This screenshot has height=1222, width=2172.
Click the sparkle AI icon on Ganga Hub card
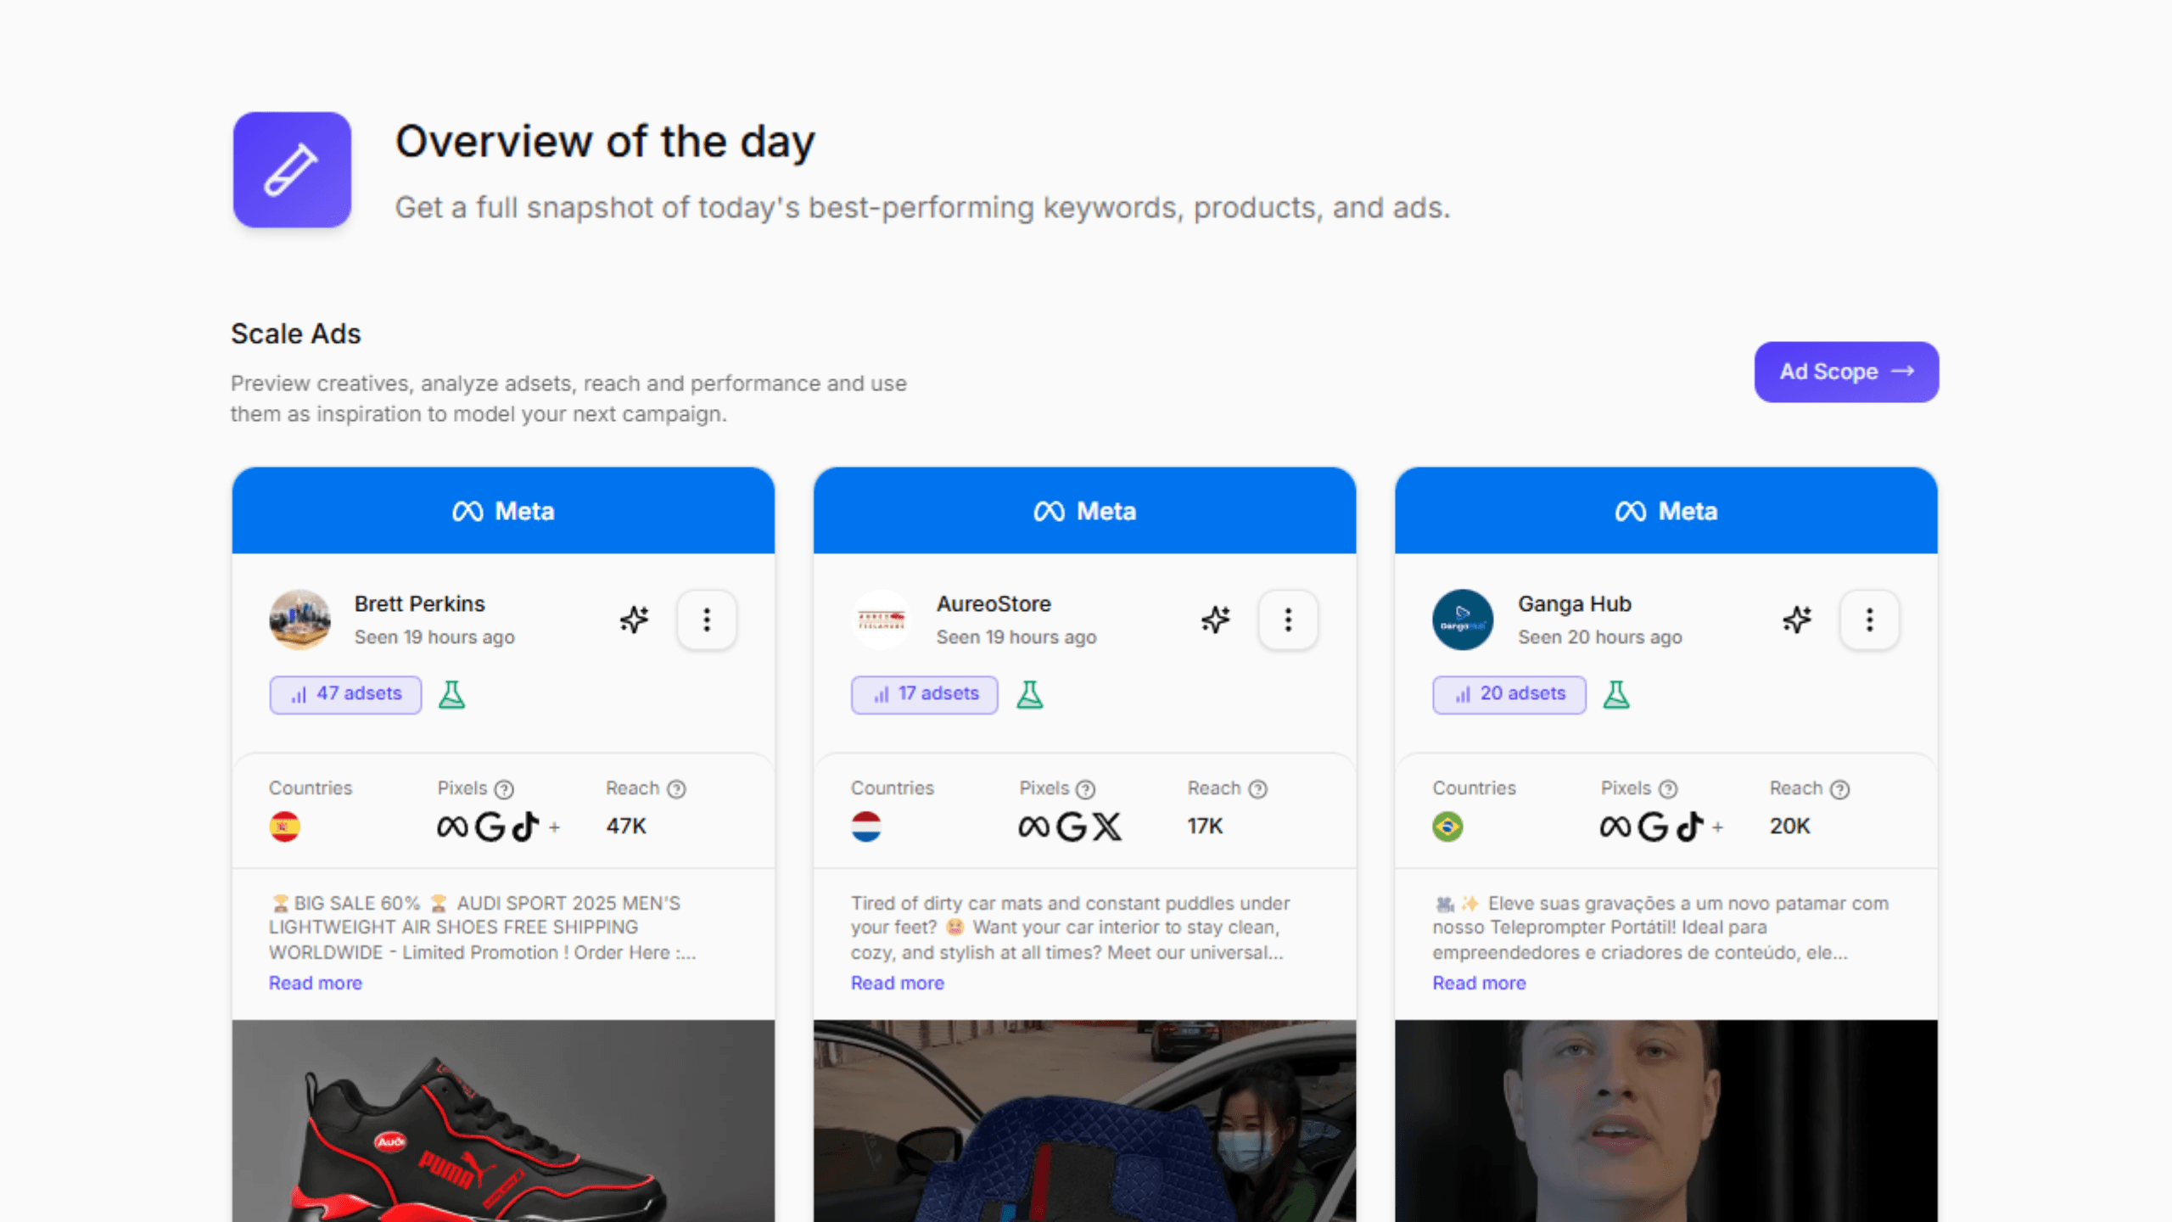pos(1797,619)
